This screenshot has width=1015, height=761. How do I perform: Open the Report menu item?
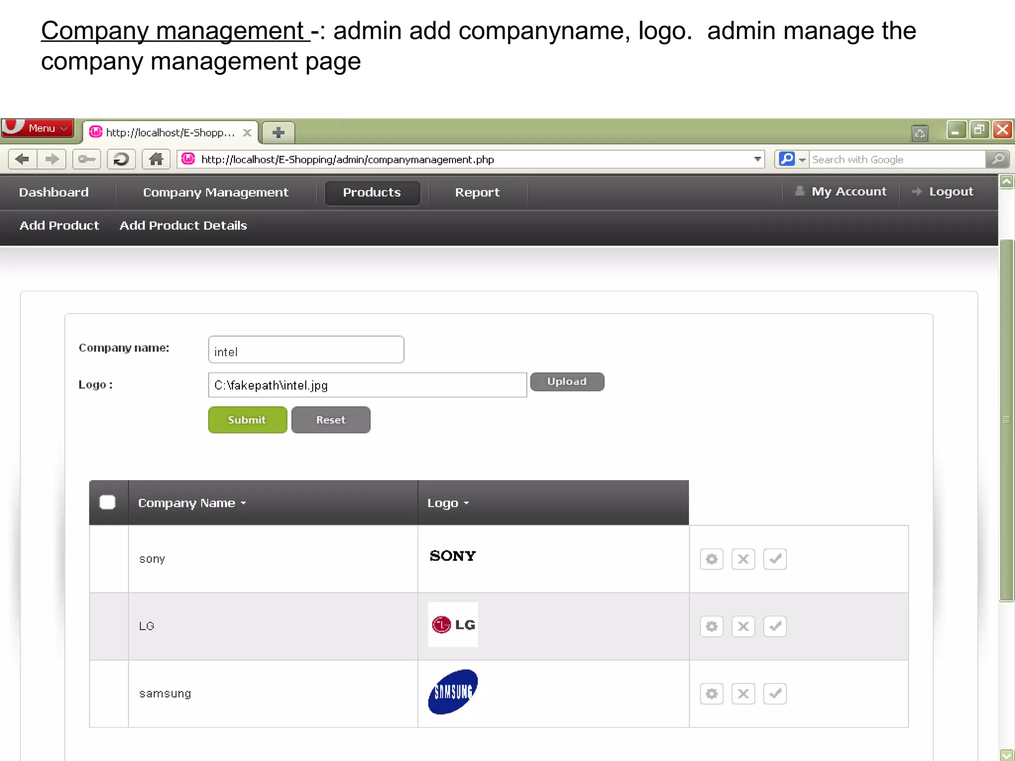pos(477,192)
